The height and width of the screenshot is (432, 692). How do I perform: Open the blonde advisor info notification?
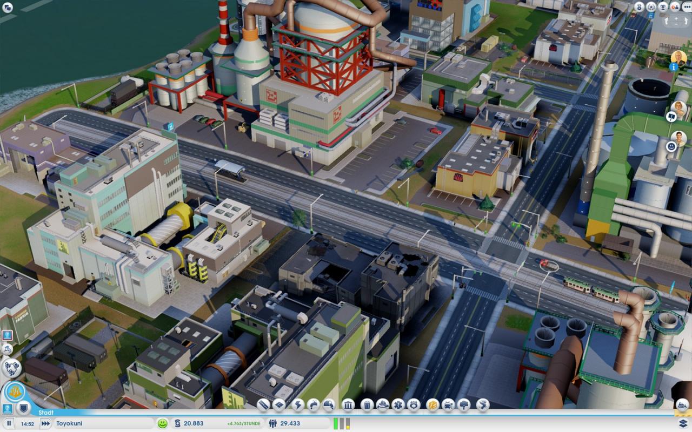678,60
